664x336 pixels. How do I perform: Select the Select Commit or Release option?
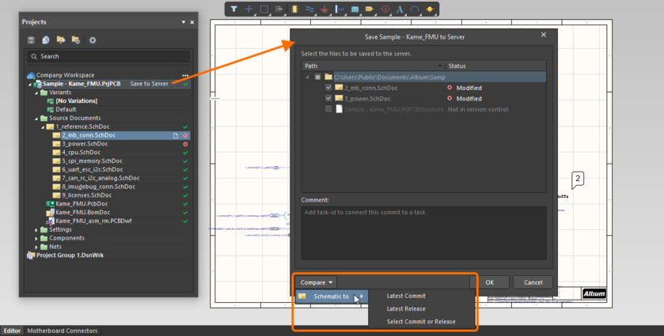click(x=420, y=322)
